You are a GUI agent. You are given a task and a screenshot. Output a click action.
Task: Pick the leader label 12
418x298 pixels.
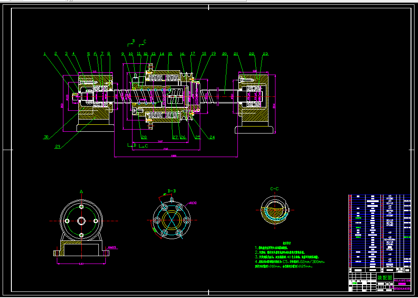click(x=146, y=54)
